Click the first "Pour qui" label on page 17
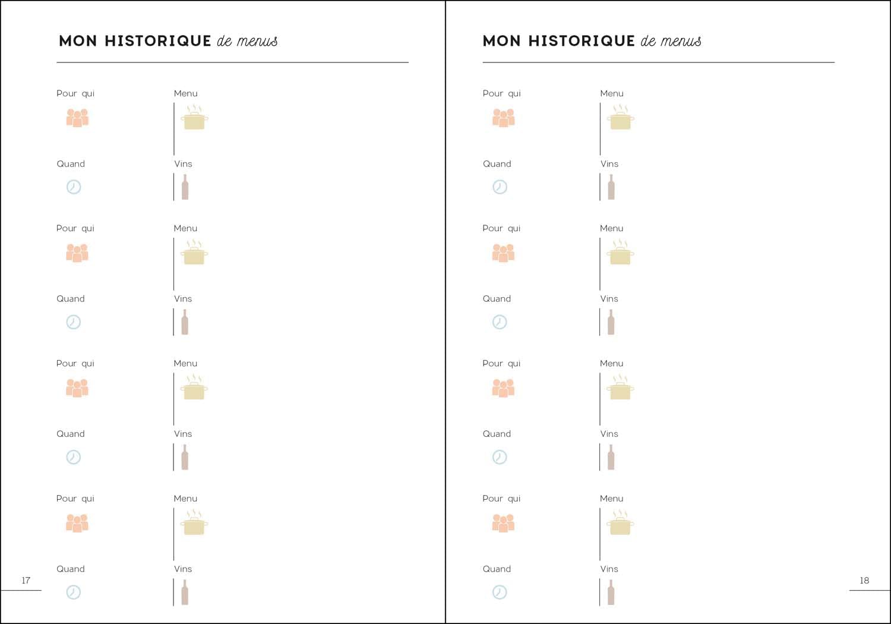 (x=75, y=93)
